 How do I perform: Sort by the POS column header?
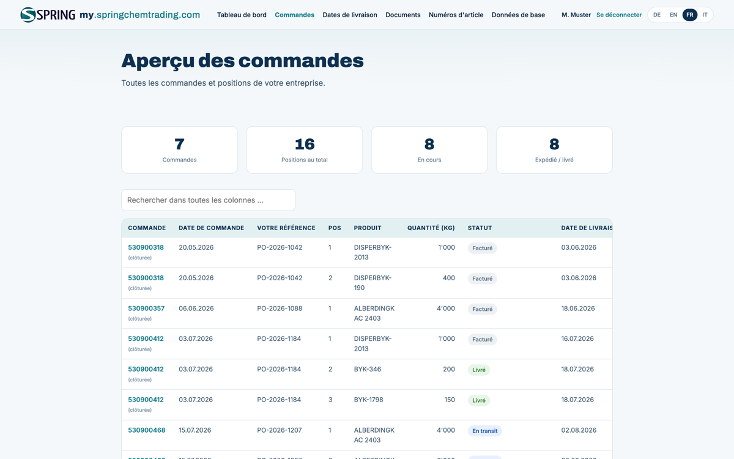coord(335,228)
